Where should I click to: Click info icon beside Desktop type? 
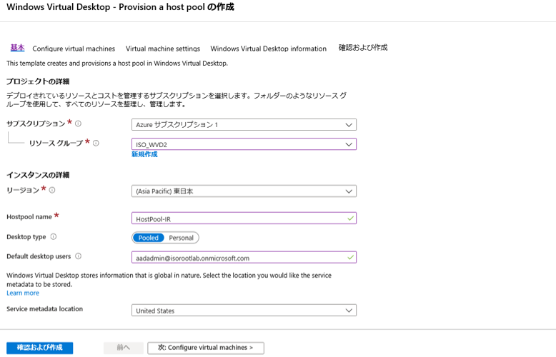(x=54, y=236)
